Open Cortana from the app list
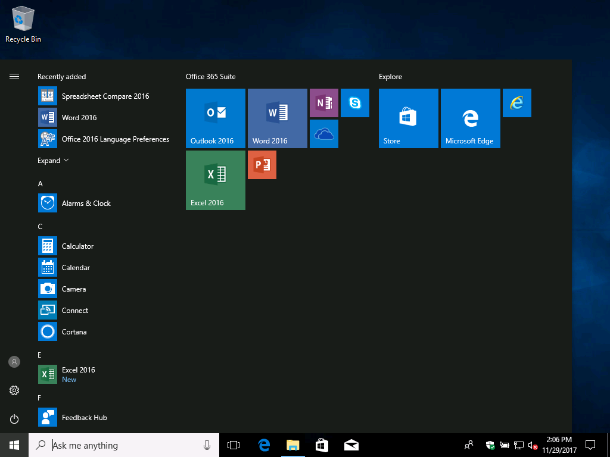610x457 pixels. pyautogui.click(x=105, y=331)
